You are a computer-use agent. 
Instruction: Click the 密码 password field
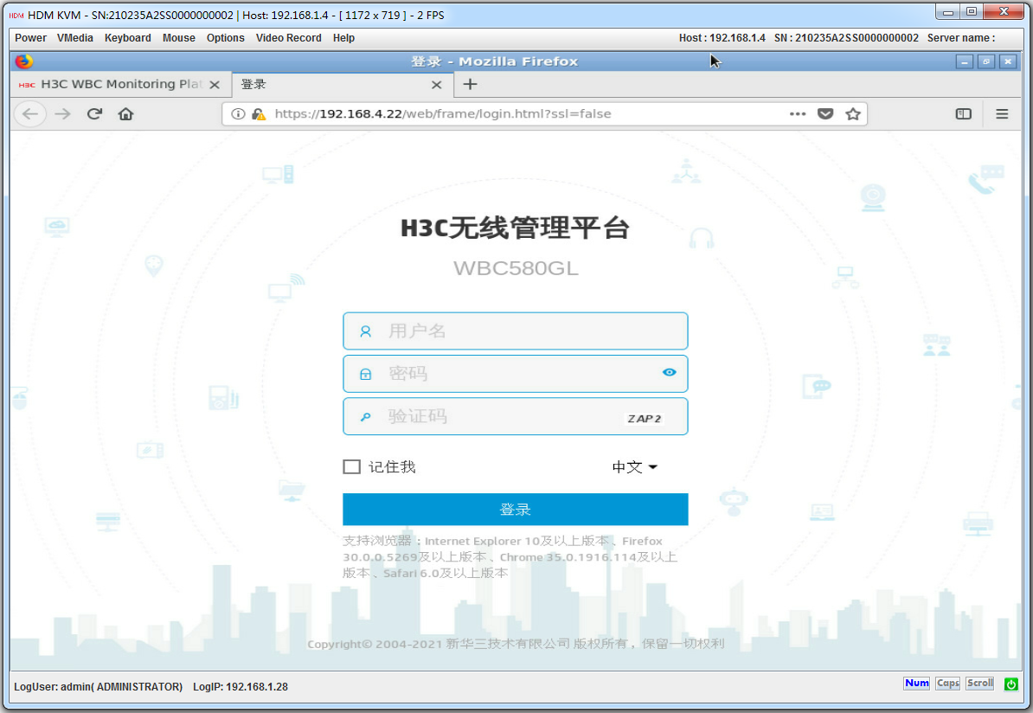coord(515,374)
